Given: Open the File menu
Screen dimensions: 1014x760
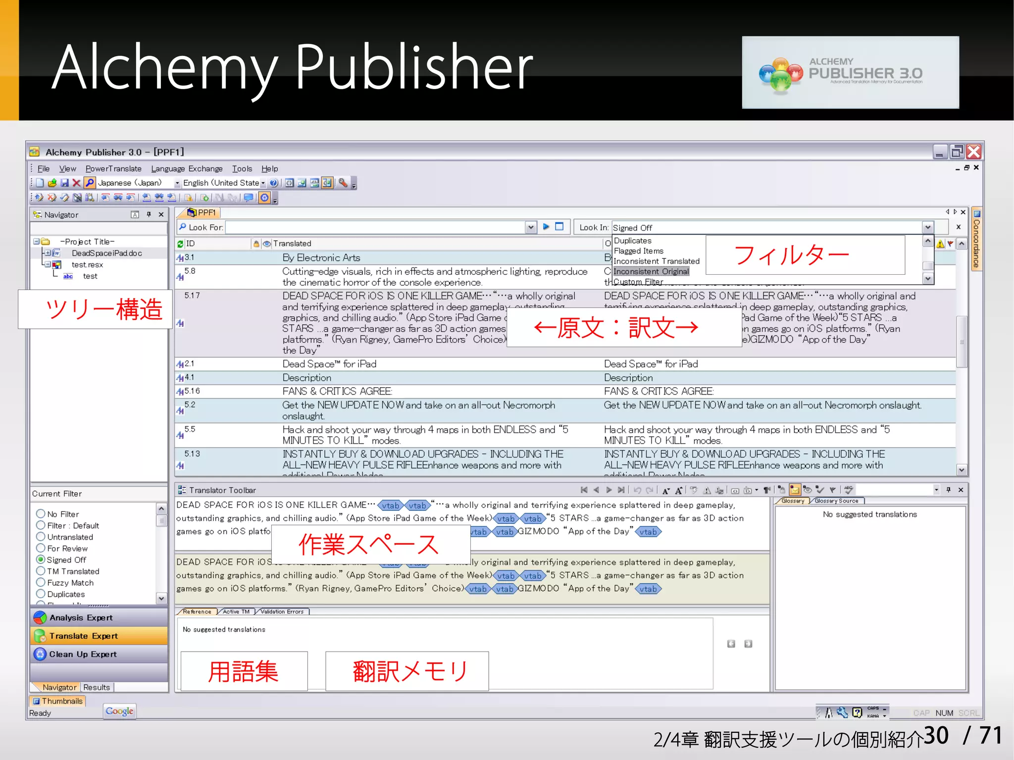Looking at the screenshot, I should point(44,168).
